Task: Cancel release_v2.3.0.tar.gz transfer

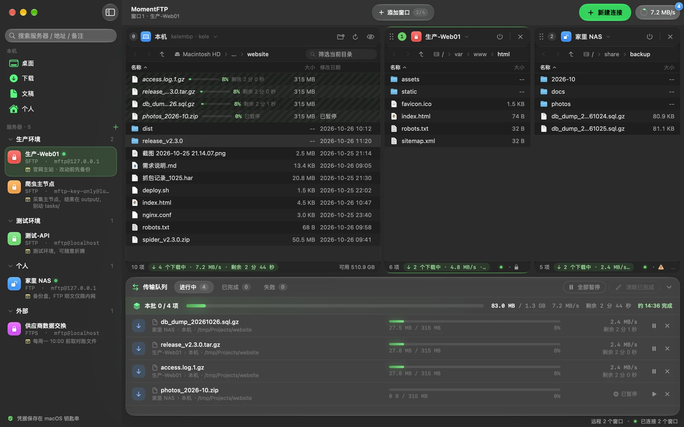Action: pos(667,348)
